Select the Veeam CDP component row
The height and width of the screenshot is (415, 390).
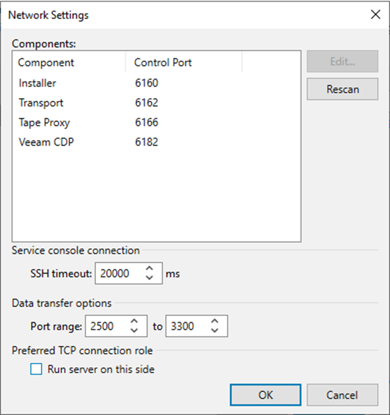pyautogui.click(x=157, y=142)
